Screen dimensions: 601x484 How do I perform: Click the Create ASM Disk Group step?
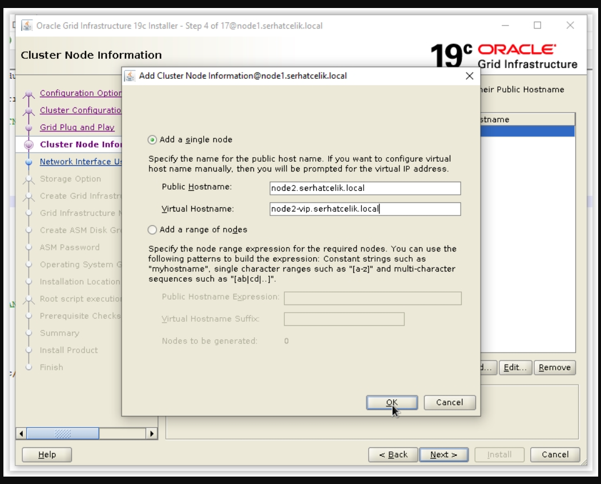pos(80,230)
